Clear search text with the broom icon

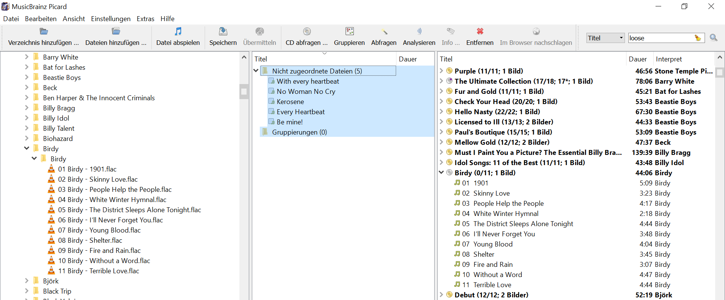point(698,38)
